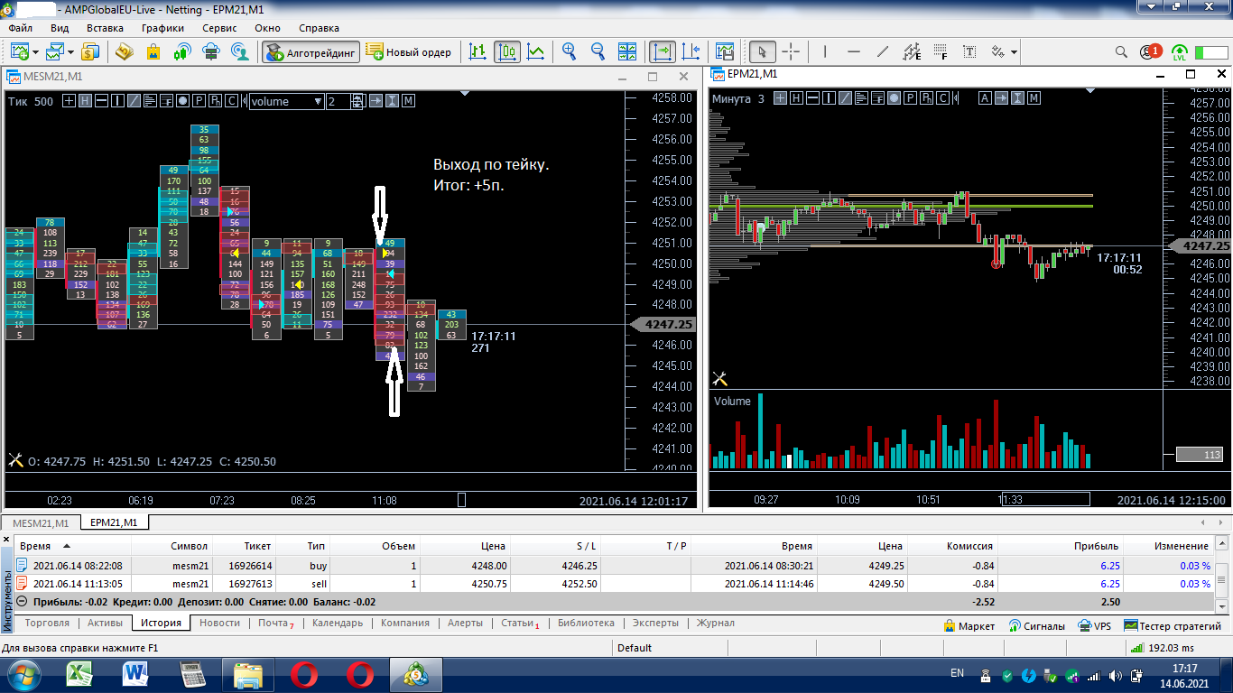Open Word from the taskbar
Viewport: 1233px width, 693px height.
click(x=136, y=673)
